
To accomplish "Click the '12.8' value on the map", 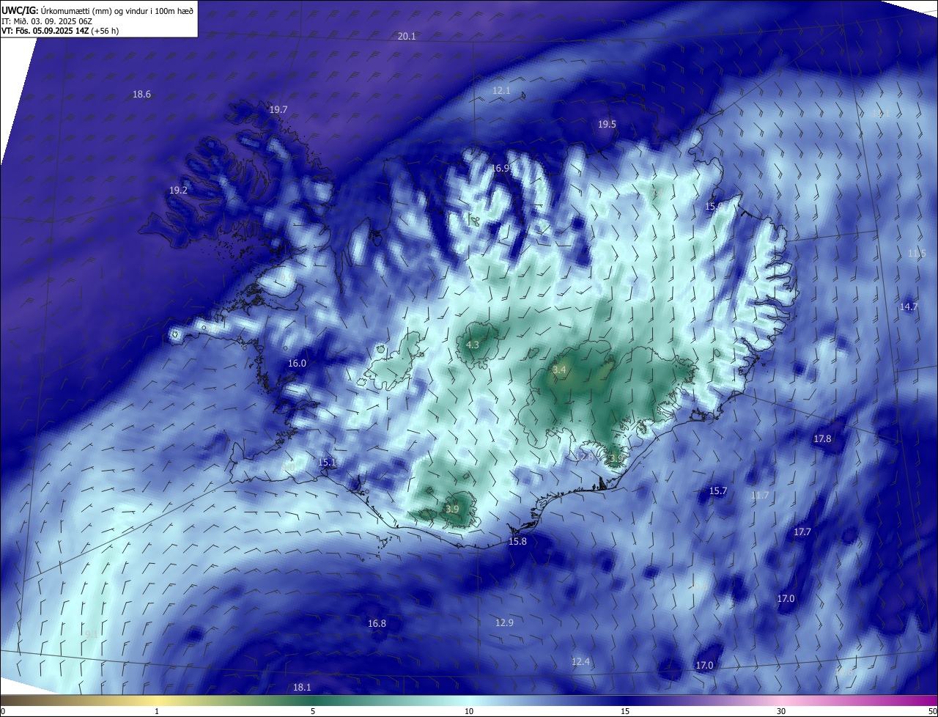I will (584, 457).
